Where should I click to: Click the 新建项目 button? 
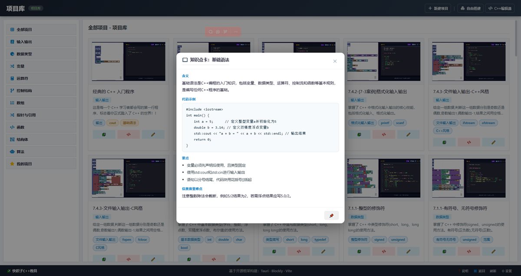click(438, 8)
